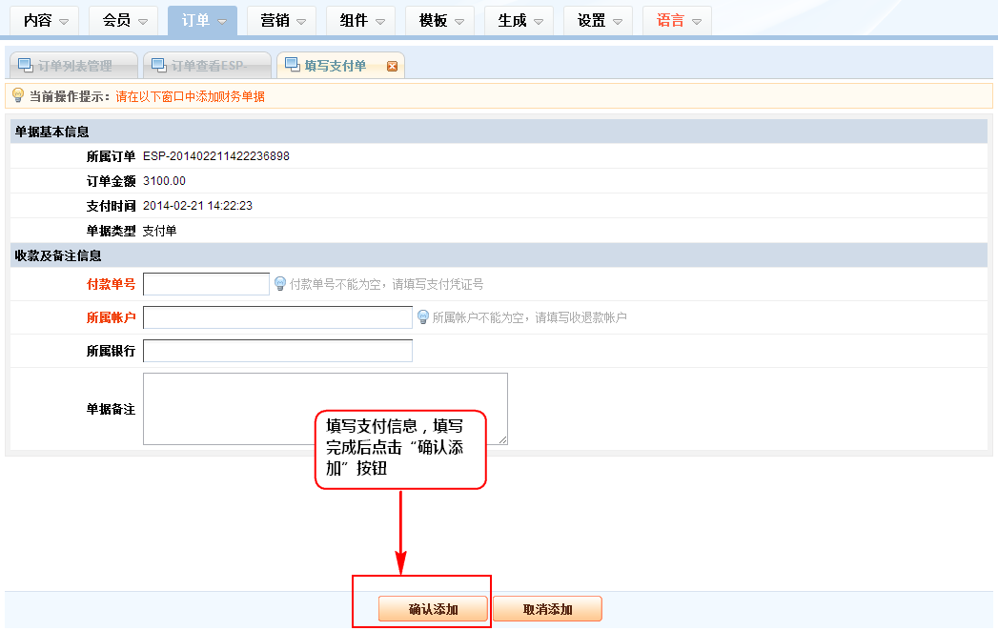Expand the 营销 menu dropdown arrow
Image resolution: width=998 pixels, height=631 pixels.
pos(300,22)
